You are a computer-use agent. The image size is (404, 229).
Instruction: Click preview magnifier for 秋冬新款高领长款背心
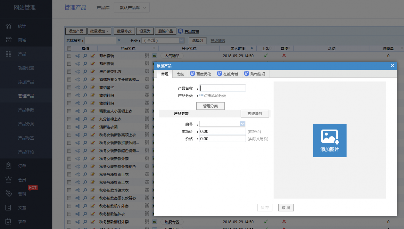pos(85,198)
